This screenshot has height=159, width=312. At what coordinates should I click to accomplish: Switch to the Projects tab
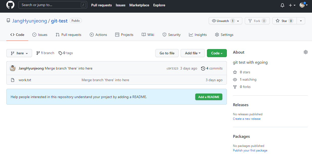coord(124,35)
